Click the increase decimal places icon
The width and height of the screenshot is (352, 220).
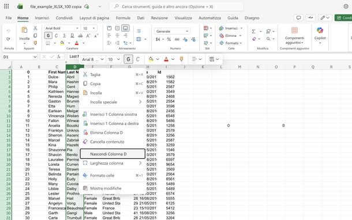[185, 39]
